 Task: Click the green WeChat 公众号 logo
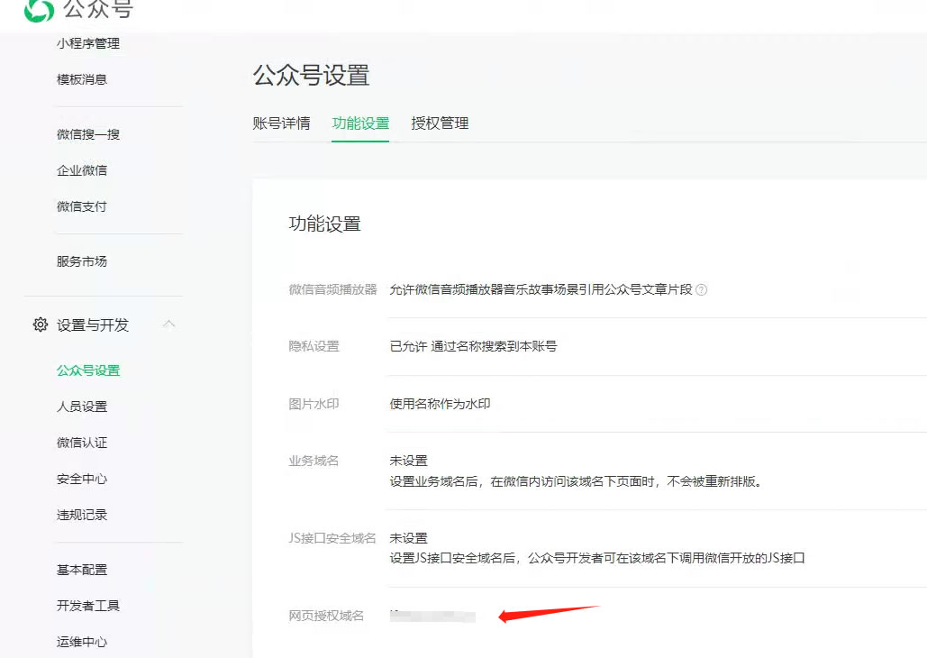pos(39,10)
